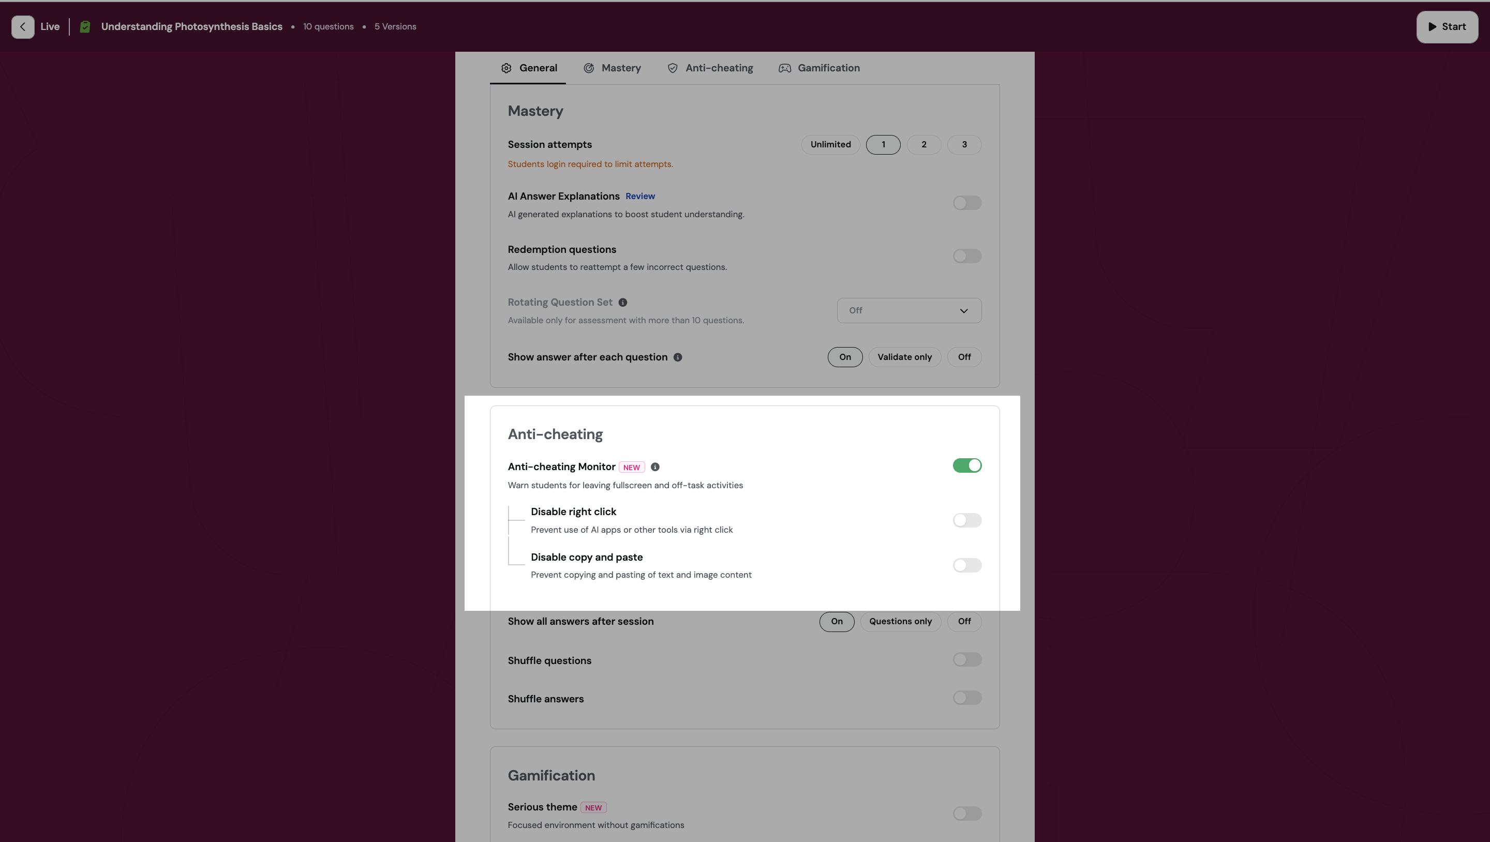
Task: Click the back arrow button
Action: [x=23, y=26]
